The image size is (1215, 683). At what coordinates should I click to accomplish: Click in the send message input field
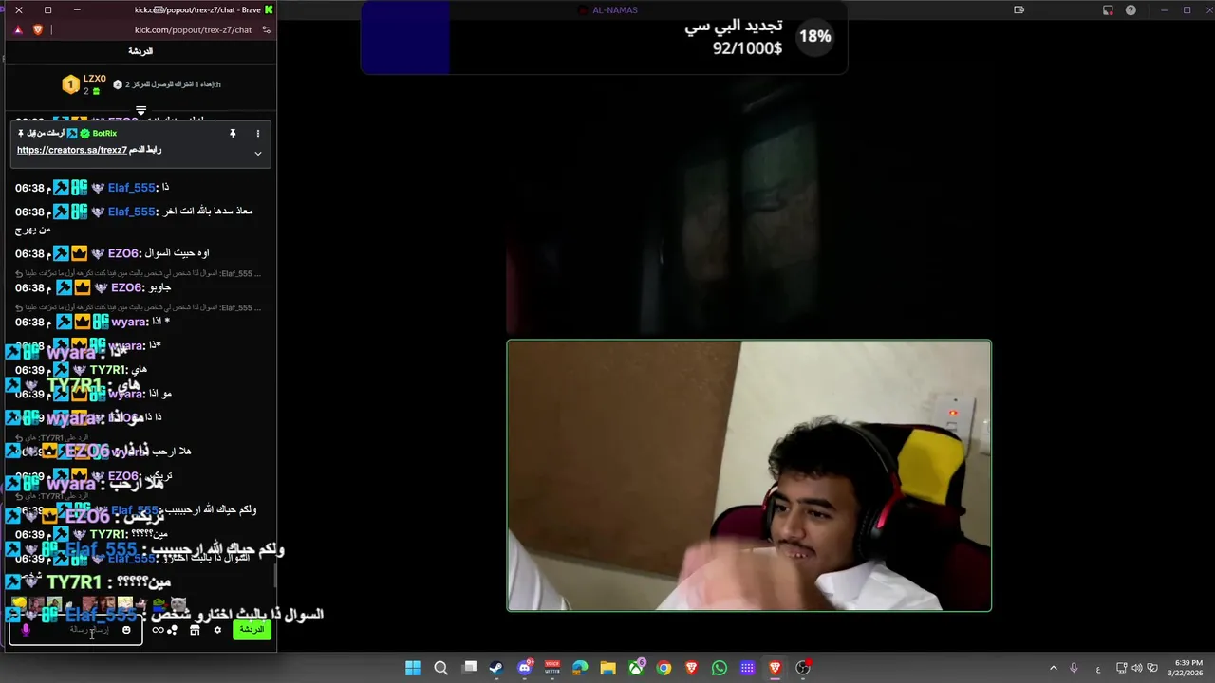tap(76, 630)
